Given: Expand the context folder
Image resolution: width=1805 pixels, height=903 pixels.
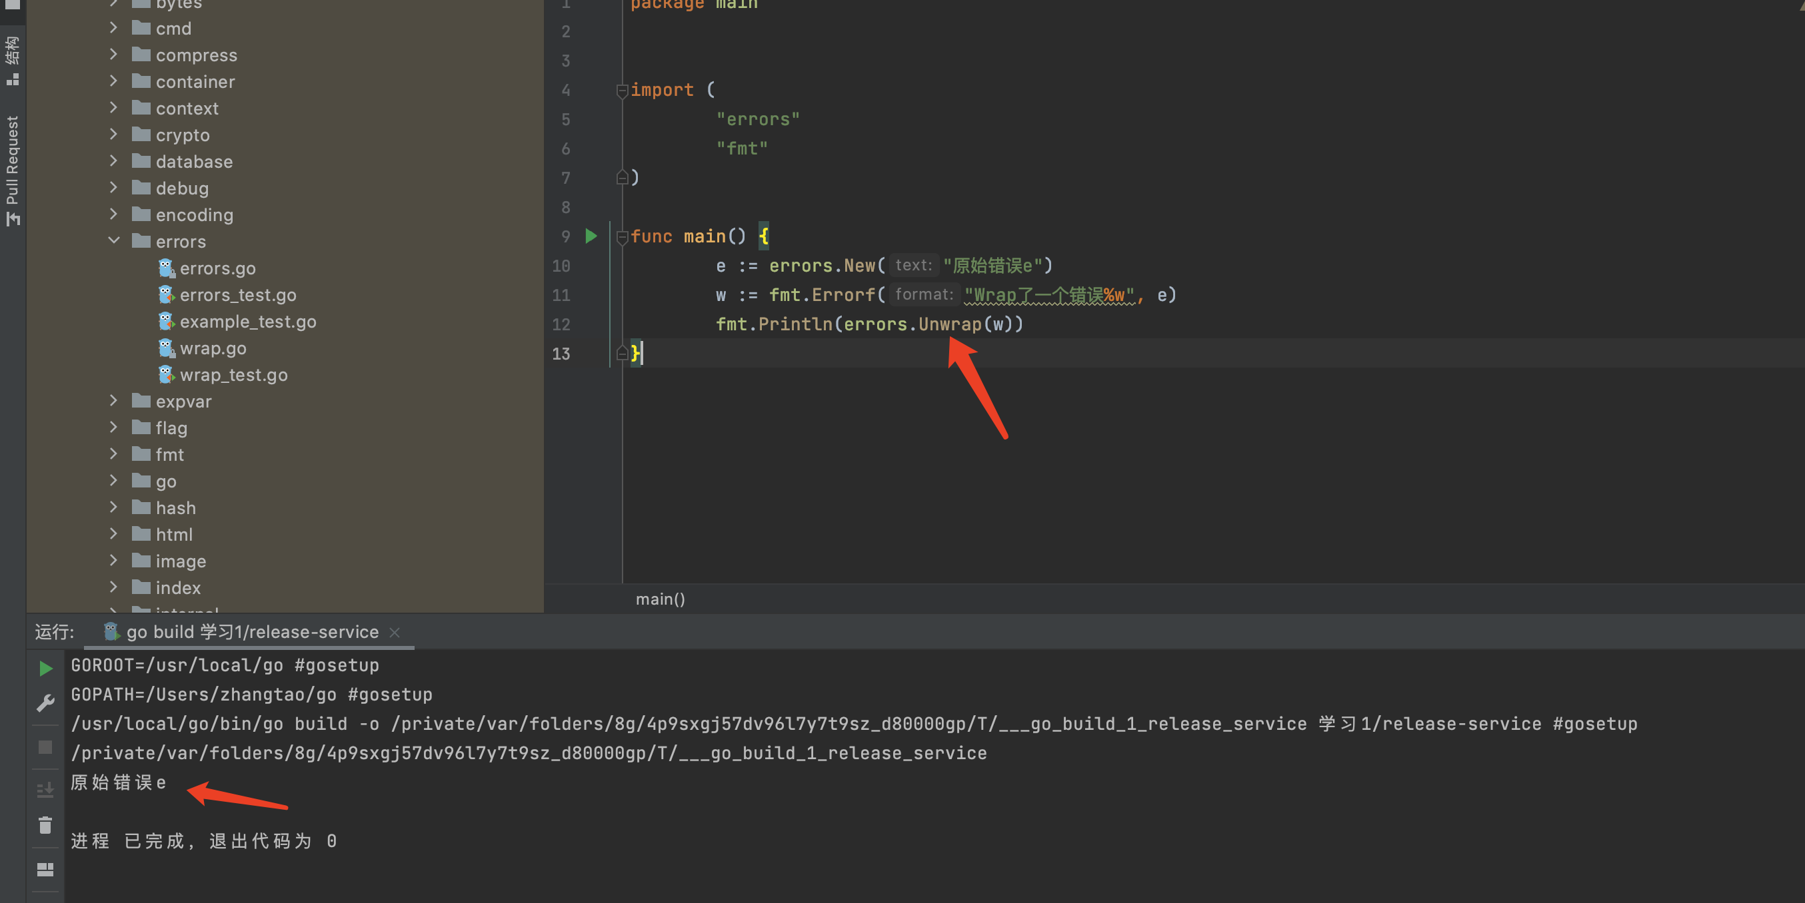Looking at the screenshot, I should [x=113, y=108].
